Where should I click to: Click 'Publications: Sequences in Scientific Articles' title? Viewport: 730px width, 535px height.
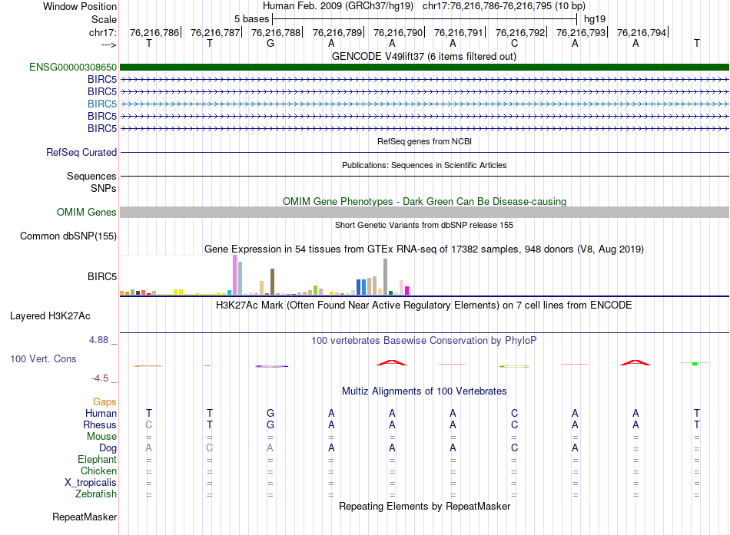click(424, 165)
